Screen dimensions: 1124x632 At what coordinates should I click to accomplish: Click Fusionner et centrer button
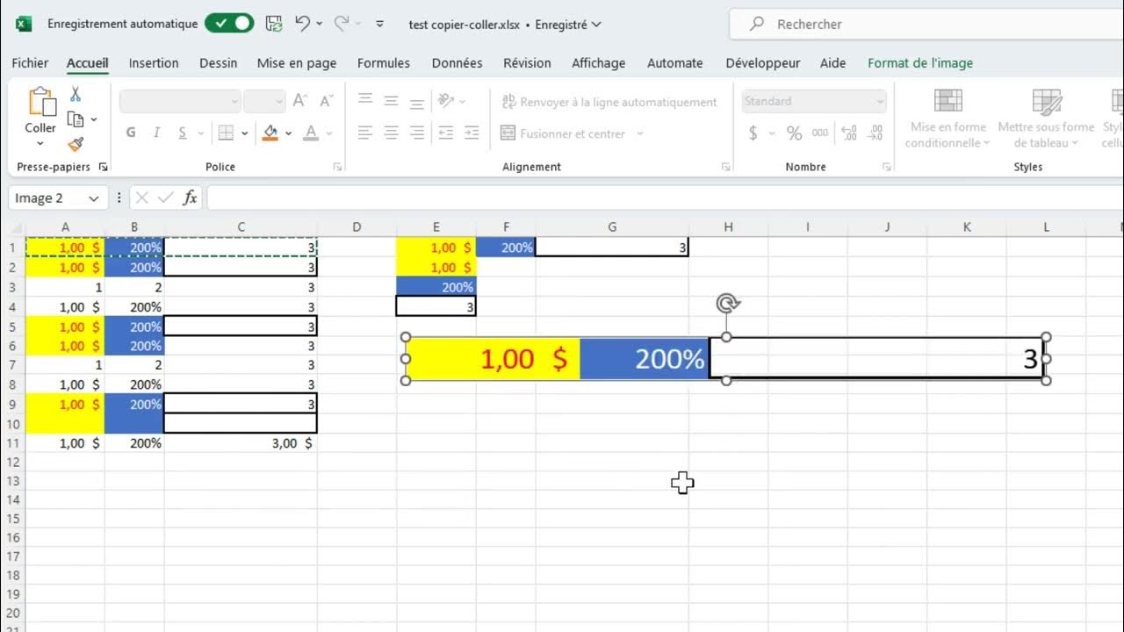563,133
